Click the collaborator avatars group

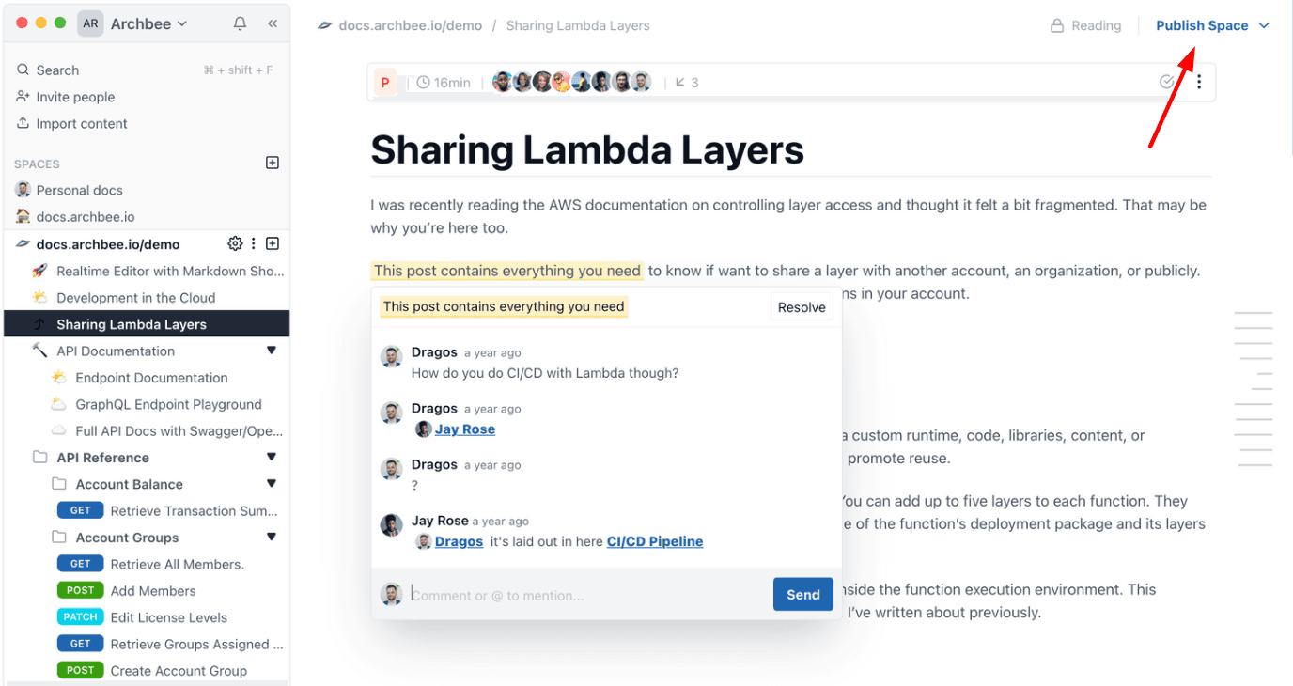571,82
